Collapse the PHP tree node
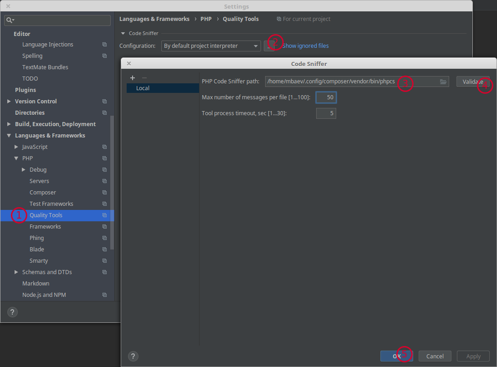 point(16,158)
